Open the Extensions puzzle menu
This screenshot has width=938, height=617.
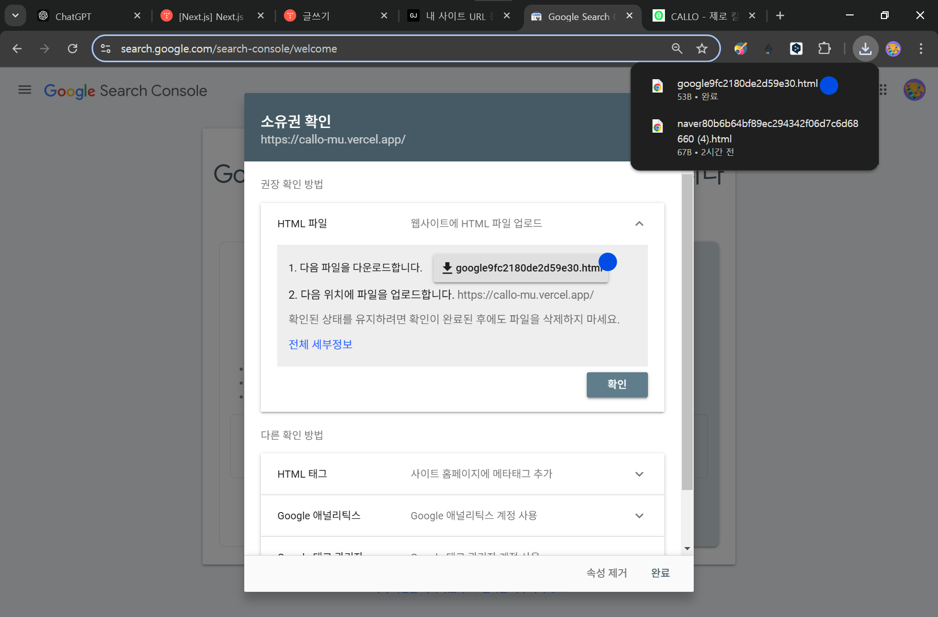pos(824,49)
